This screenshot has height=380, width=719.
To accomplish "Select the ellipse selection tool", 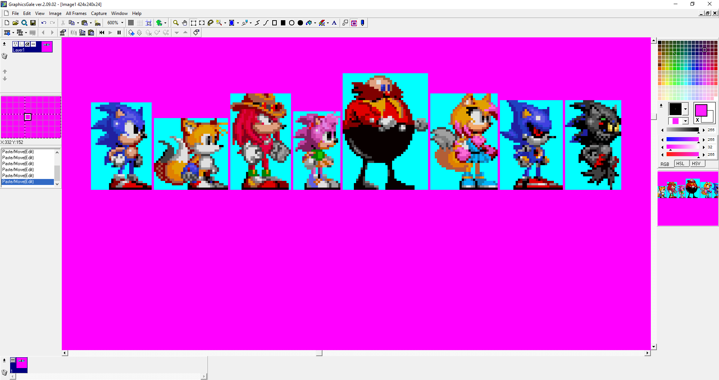I will (x=202, y=23).
